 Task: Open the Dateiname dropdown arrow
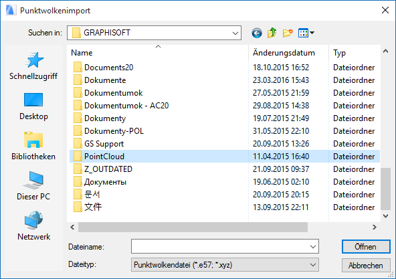pos(313,247)
